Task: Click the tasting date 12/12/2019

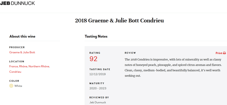Action: point(97,74)
